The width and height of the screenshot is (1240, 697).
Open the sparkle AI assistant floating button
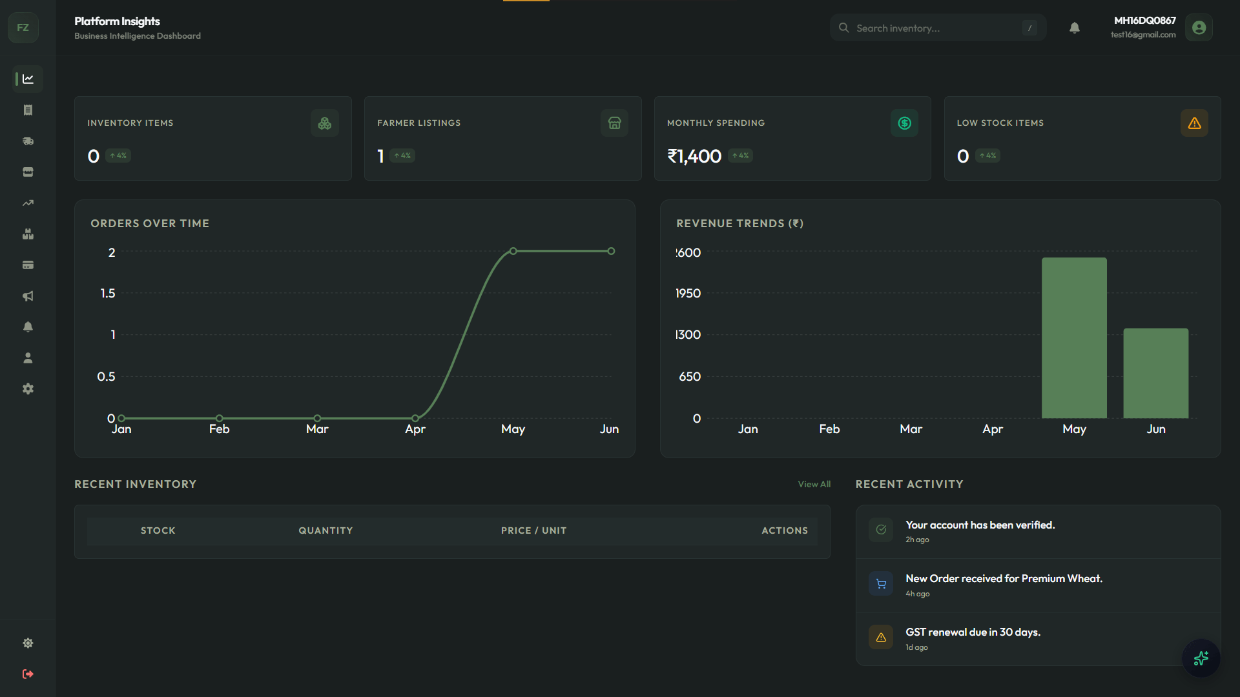[1201, 658]
